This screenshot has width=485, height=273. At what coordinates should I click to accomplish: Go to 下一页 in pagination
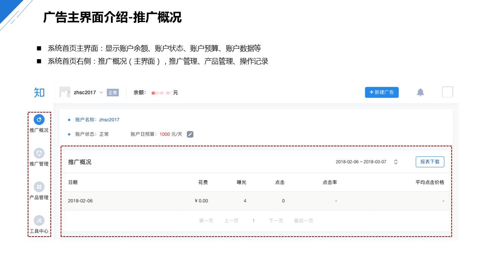point(276,221)
